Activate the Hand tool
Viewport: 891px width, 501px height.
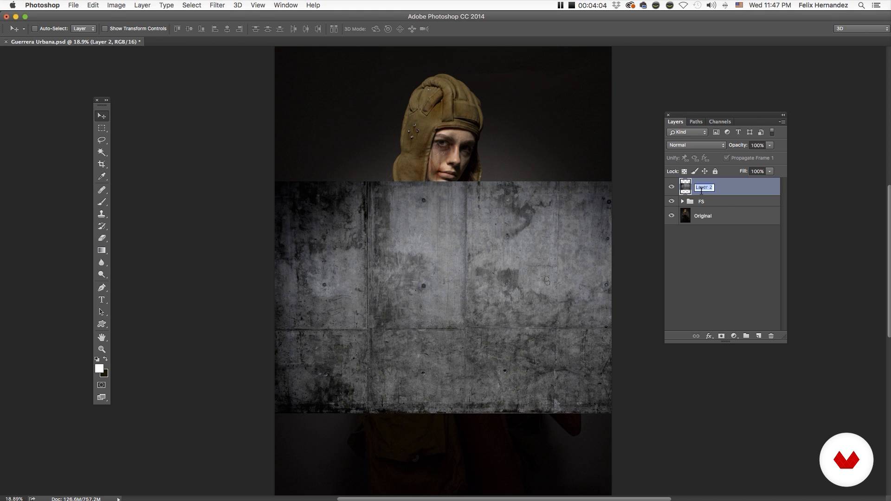pyautogui.click(x=102, y=337)
